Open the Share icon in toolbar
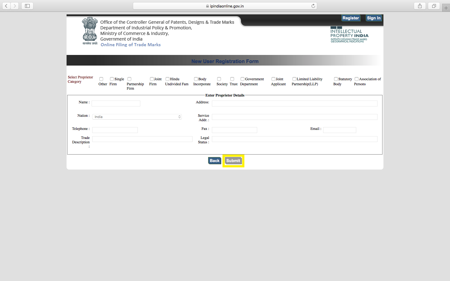450x281 pixels. click(420, 6)
